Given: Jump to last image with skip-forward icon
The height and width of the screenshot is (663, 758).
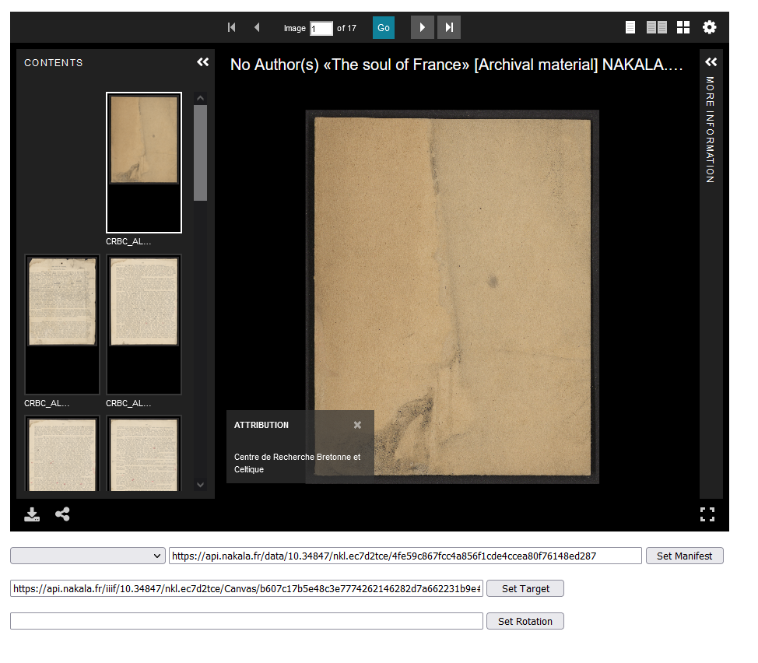Looking at the screenshot, I should point(448,26).
